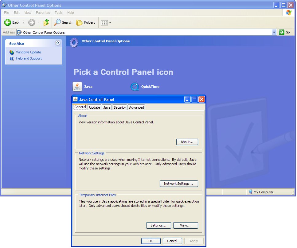297x248 pixels.
Task: Click the Apply button
Action: [194, 241]
